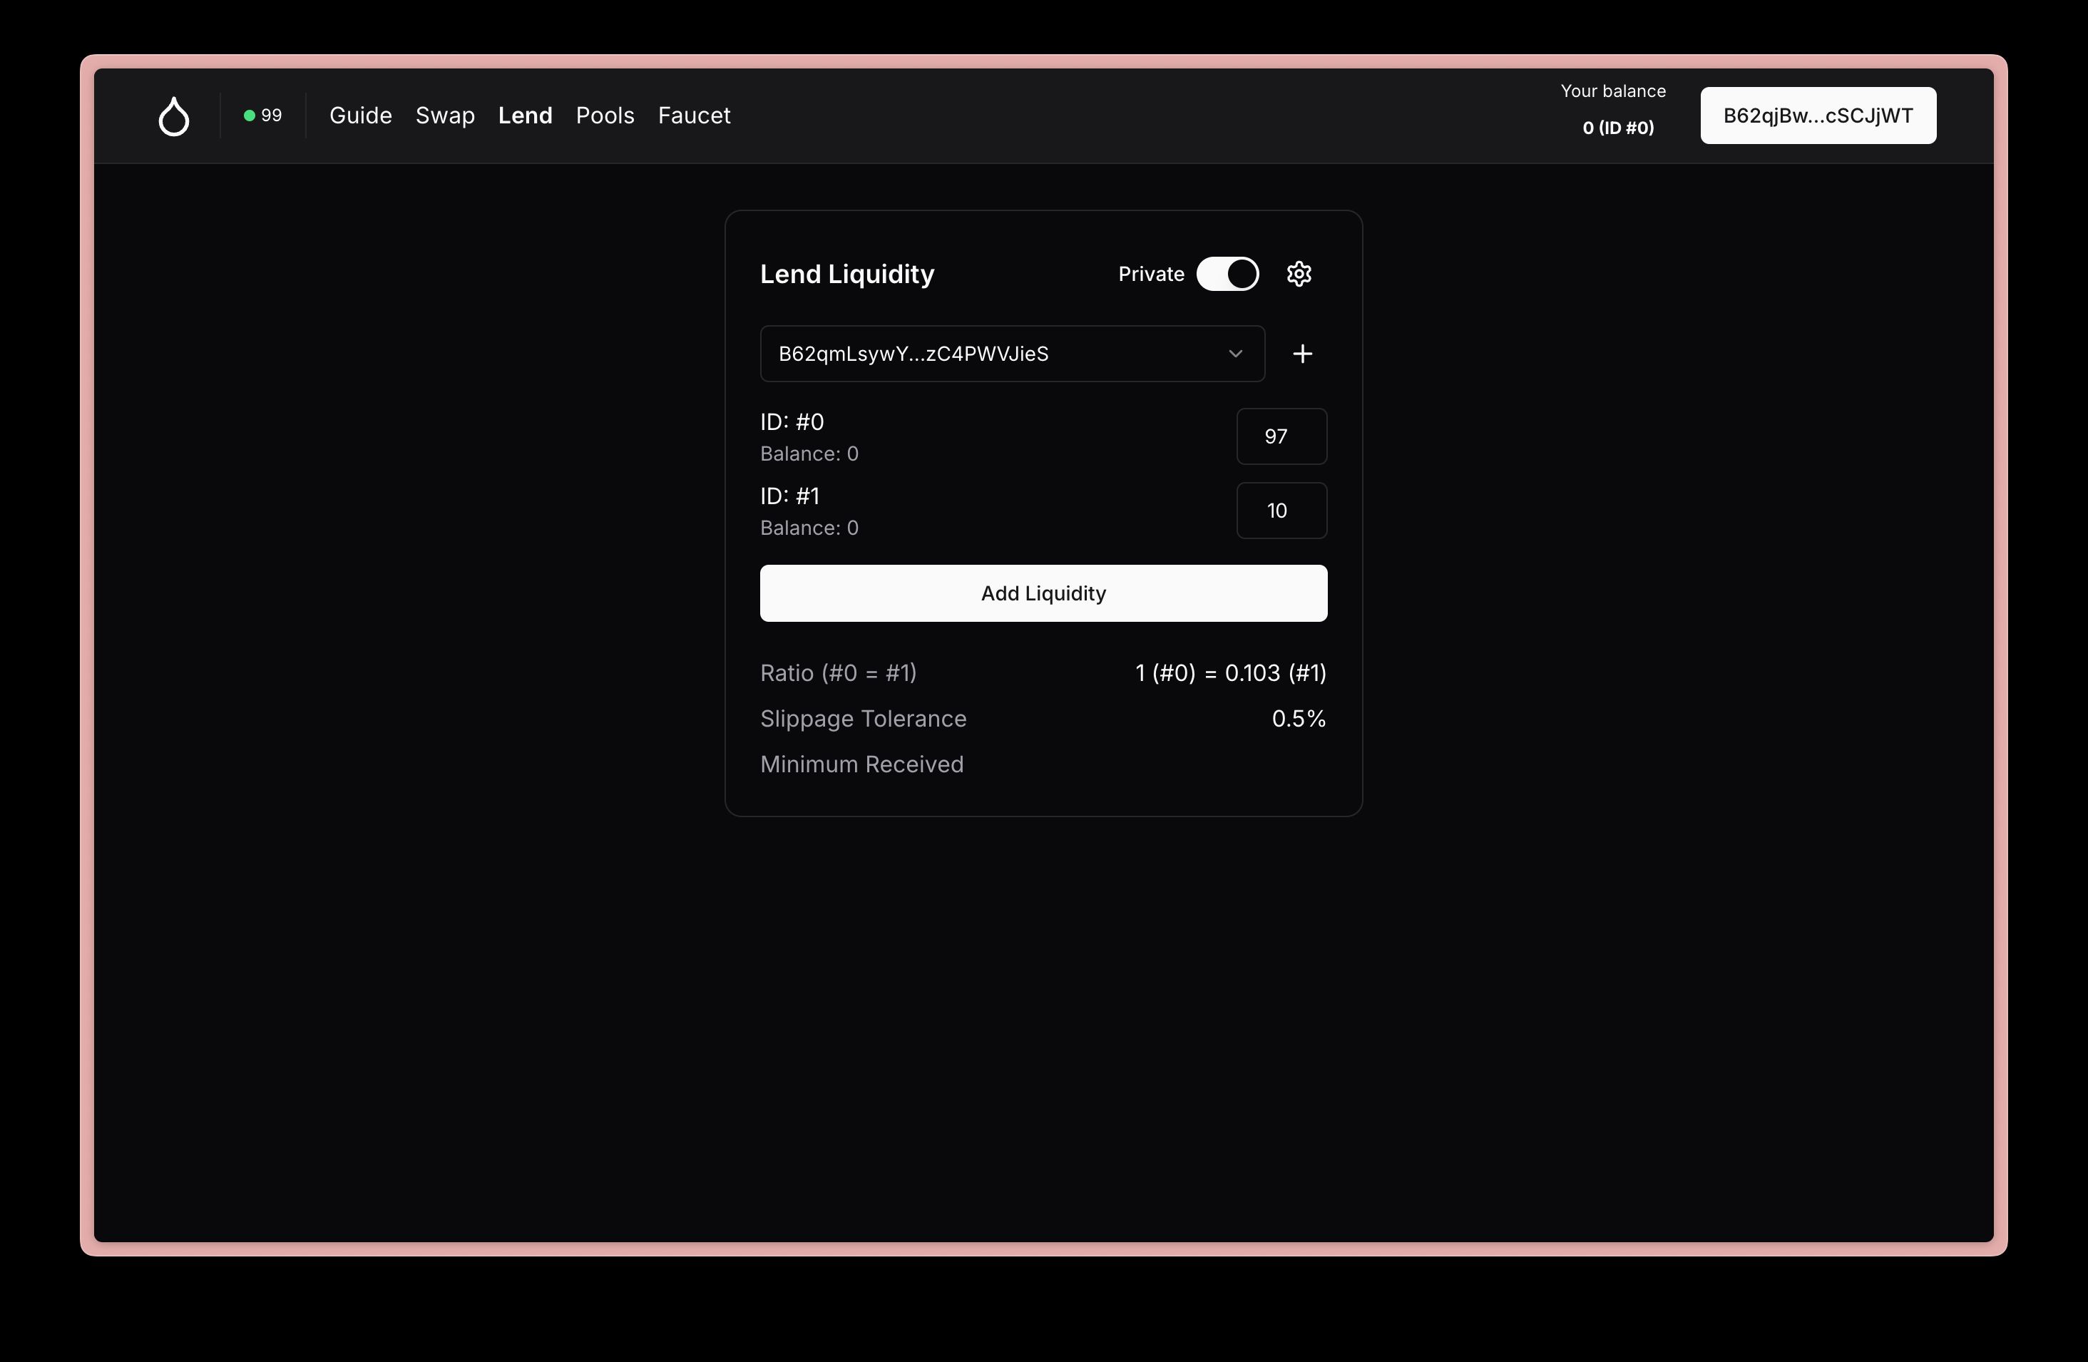Open the Pools section
2088x1362 pixels.
click(x=605, y=116)
